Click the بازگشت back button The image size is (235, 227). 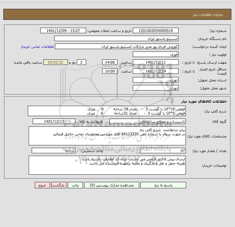(x=59, y=185)
